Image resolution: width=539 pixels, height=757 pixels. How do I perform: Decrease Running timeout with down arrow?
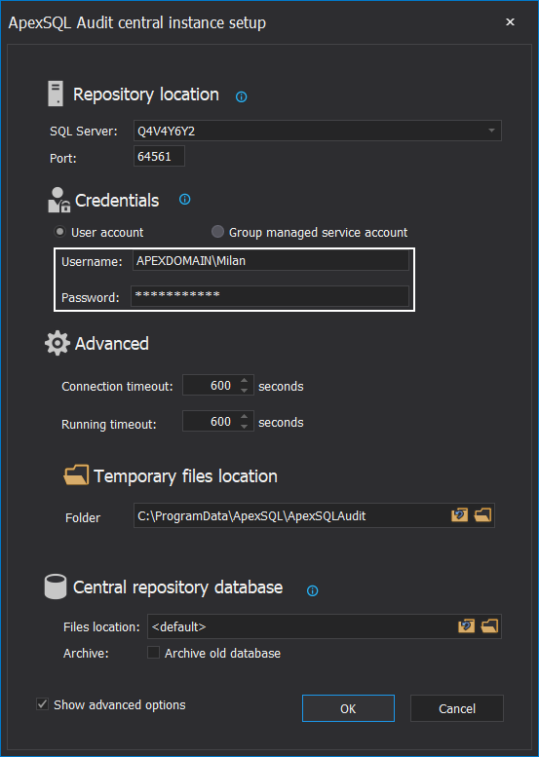245,427
